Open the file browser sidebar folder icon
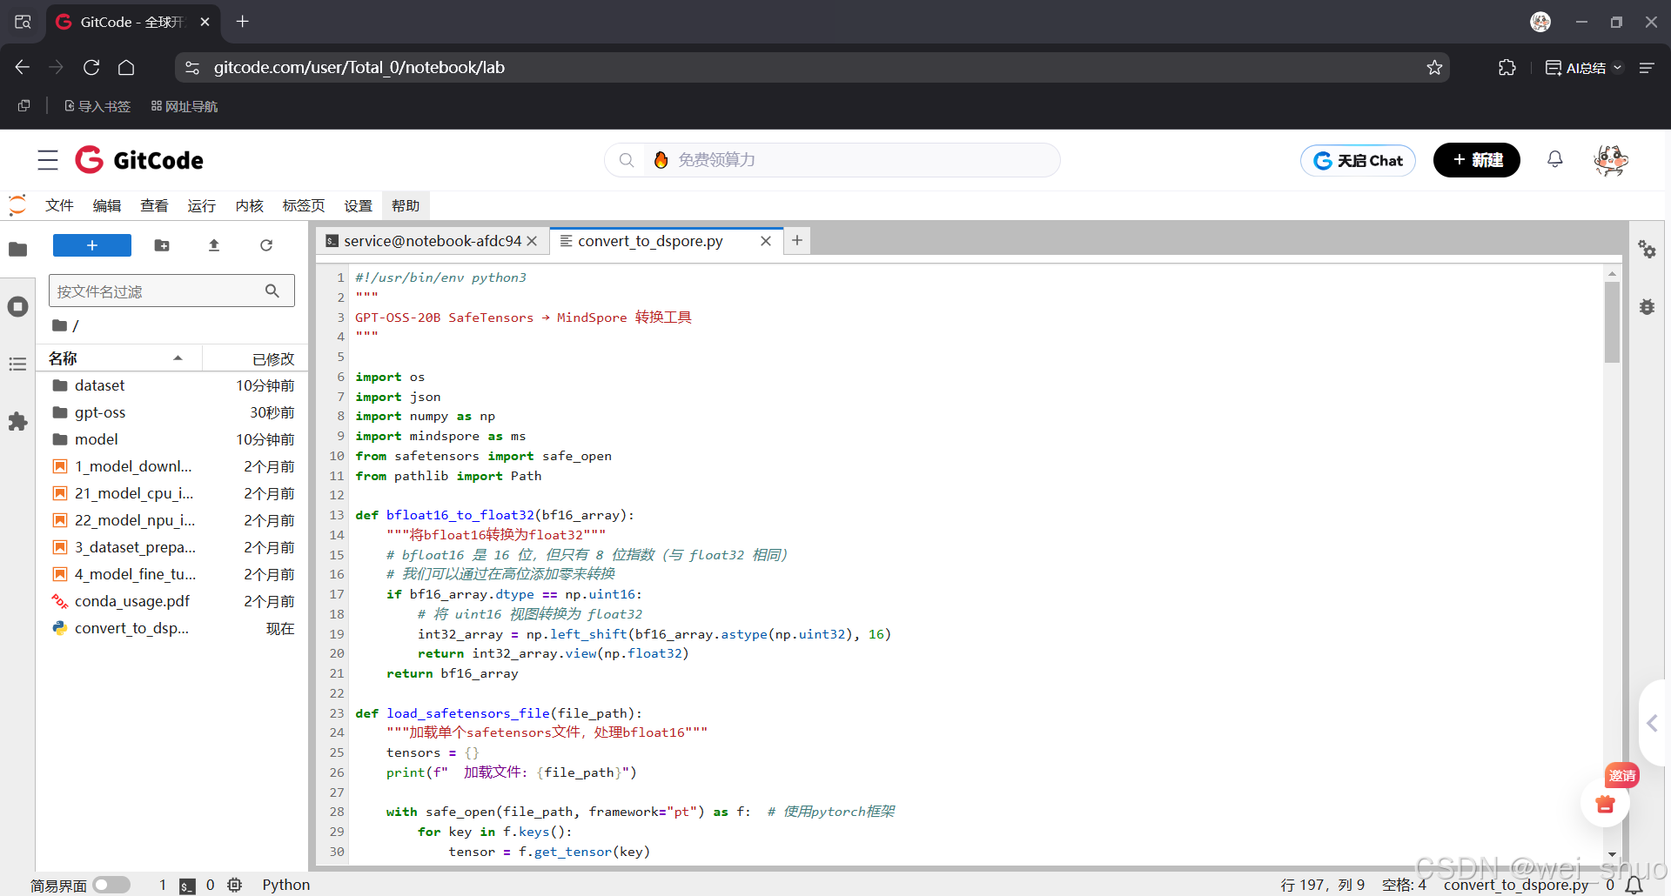The width and height of the screenshot is (1671, 896). 17,250
